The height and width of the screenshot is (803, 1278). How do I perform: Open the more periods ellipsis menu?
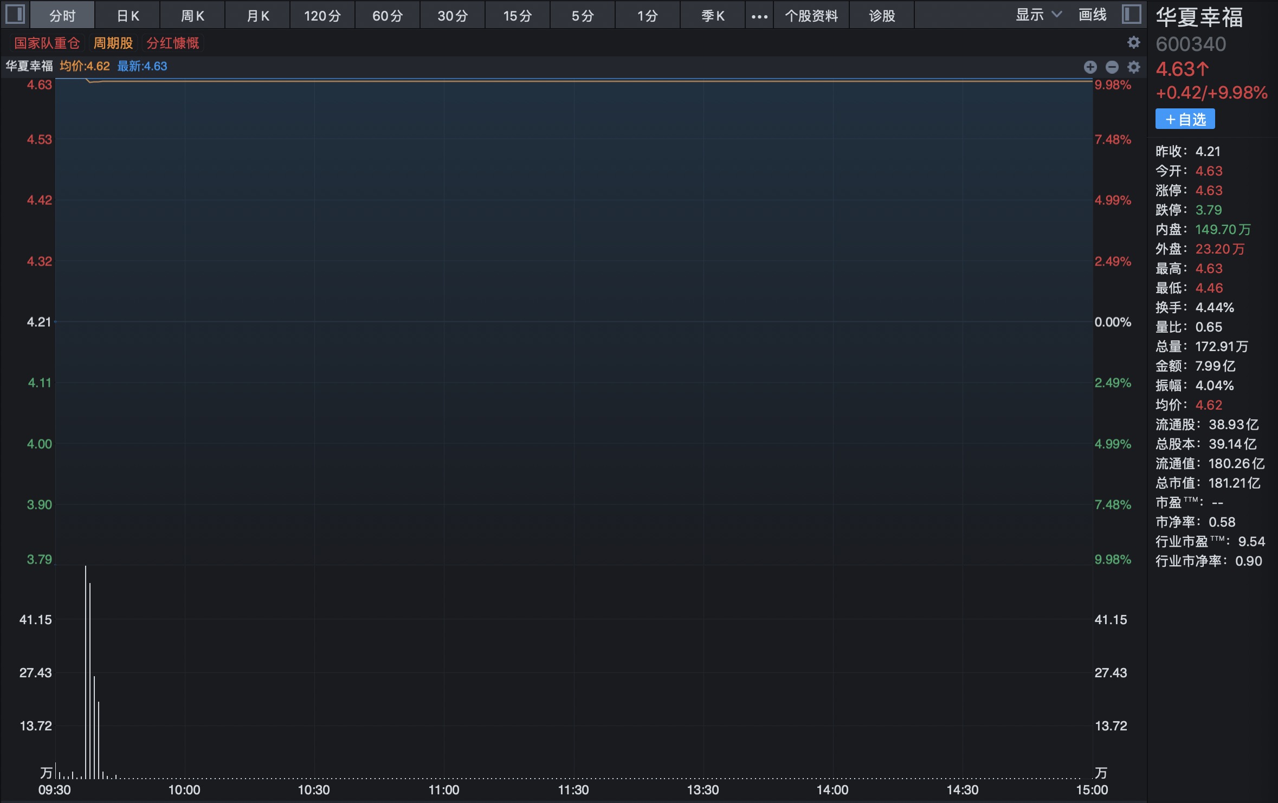click(x=759, y=16)
